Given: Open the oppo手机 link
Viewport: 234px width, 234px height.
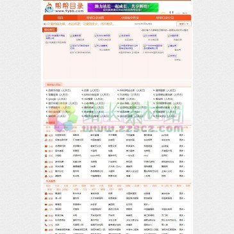Looking at the screenshot, I should click(x=95, y=156).
